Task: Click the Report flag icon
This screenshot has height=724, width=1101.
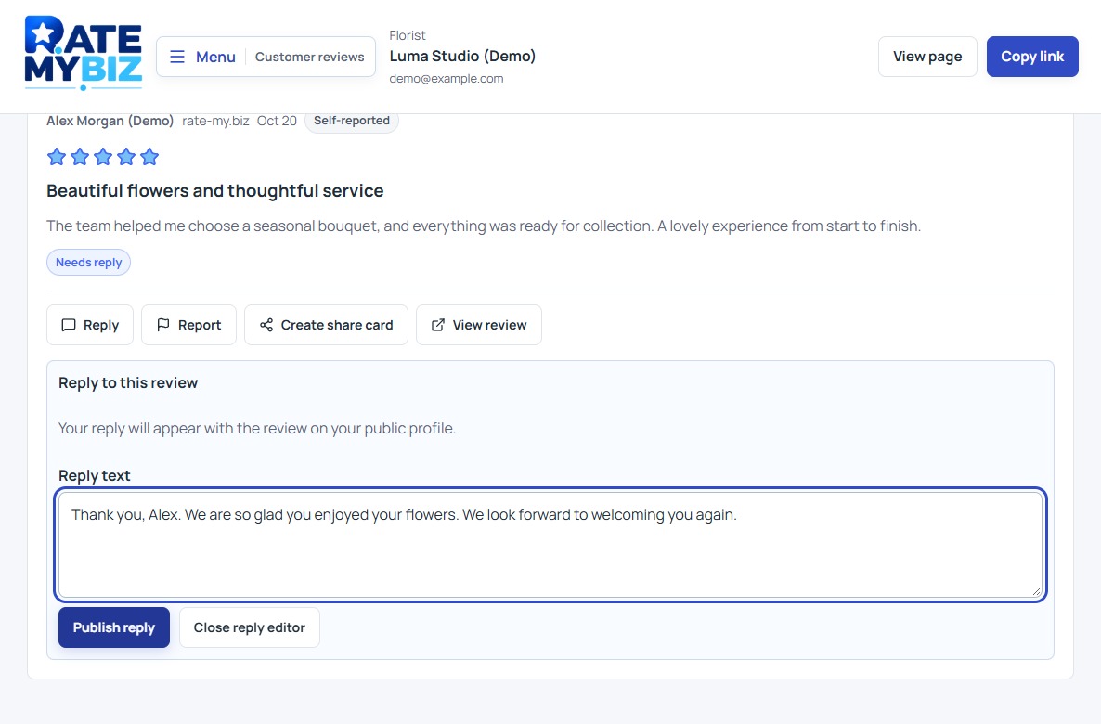Action: pos(162,325)
